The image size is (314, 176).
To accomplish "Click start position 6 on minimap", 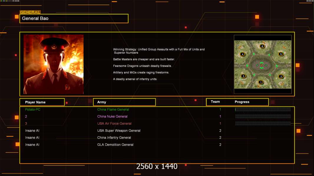I will (x=262, y=46).
